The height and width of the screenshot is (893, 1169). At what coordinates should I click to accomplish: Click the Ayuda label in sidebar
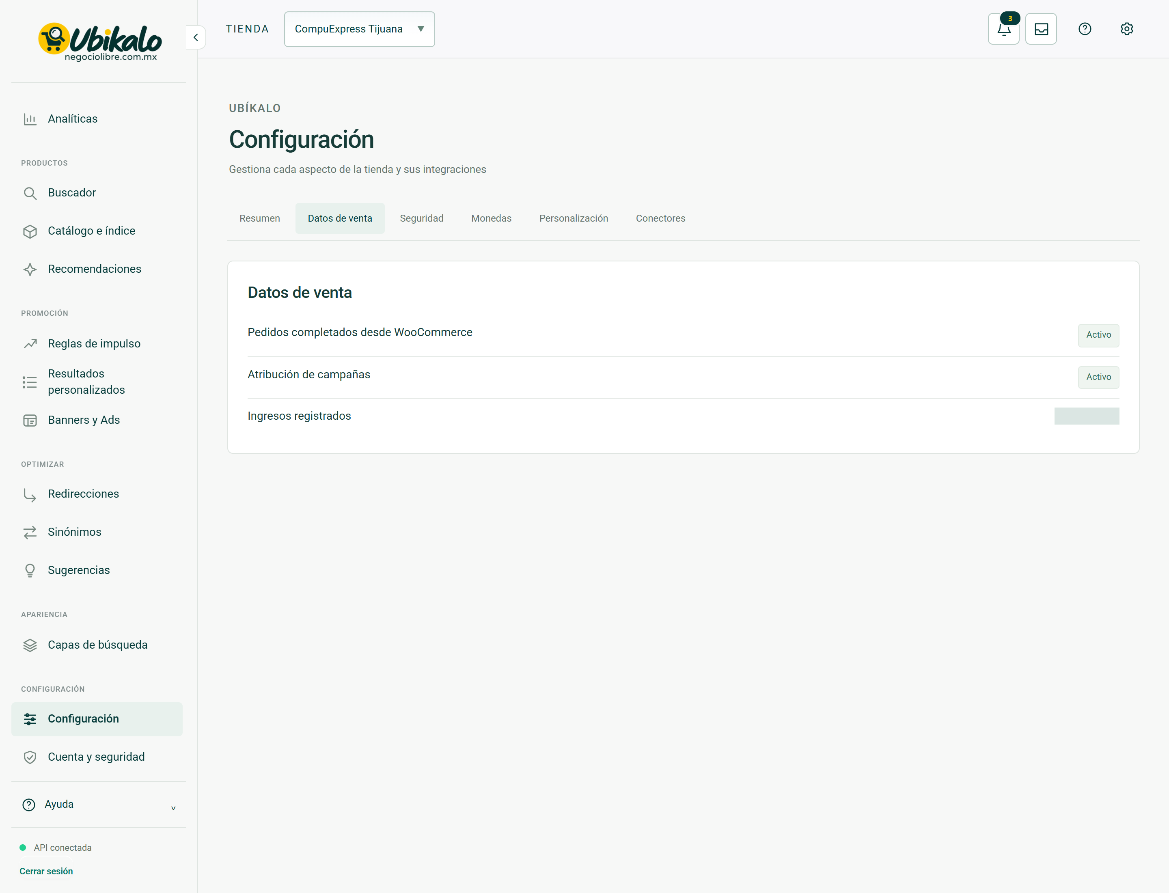point(59,804)
